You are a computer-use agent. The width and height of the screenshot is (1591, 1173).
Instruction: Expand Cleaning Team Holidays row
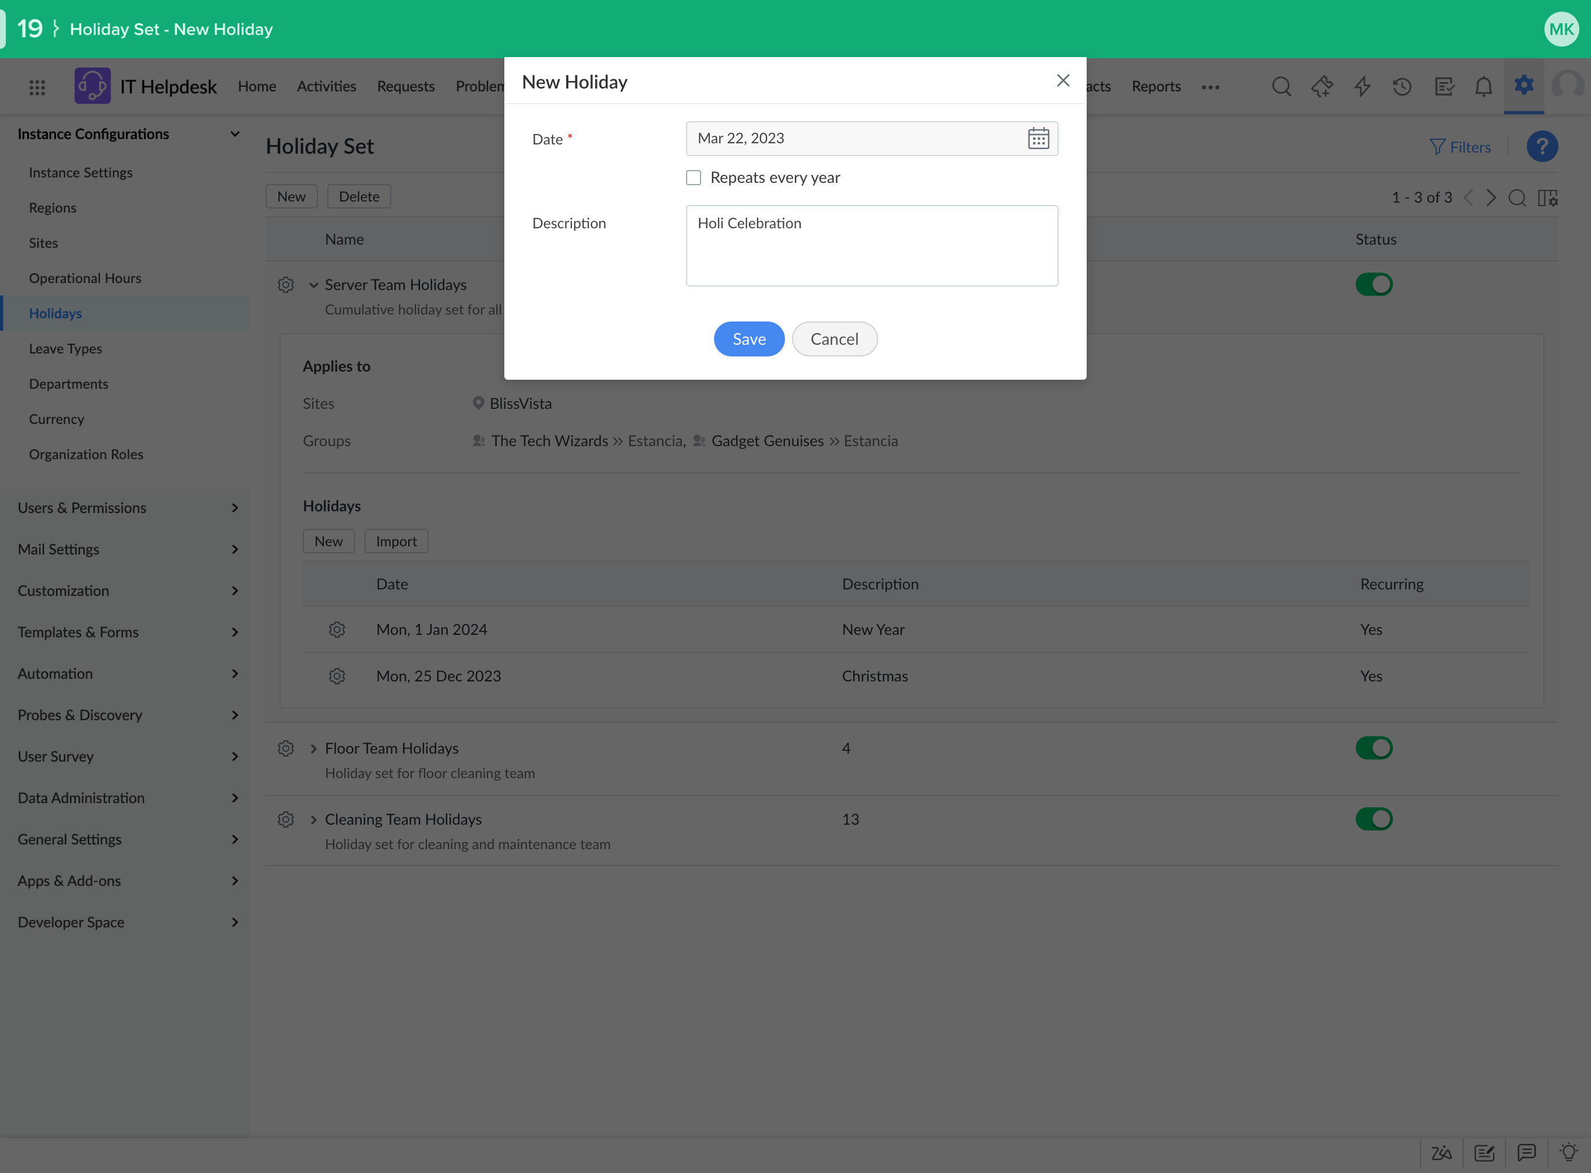coord(313,819)
